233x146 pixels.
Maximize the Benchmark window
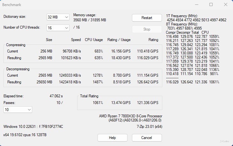211,5
